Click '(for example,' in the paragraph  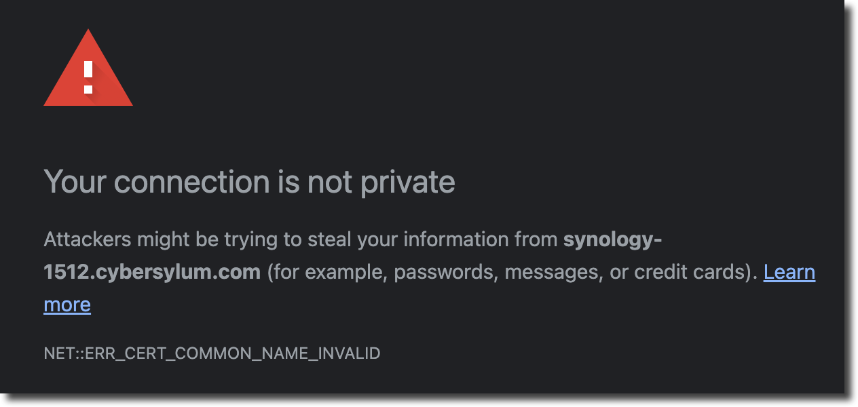click(x=327, y=272)
